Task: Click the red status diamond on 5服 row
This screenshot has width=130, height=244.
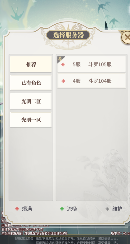Action: 63,64
